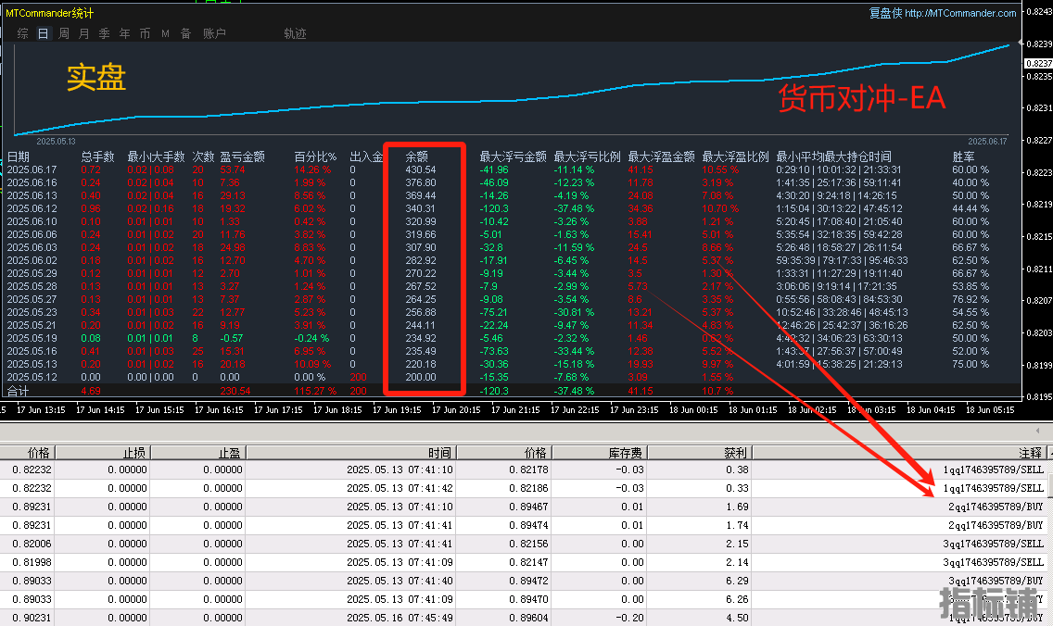The image size is (1053, 626).
Task: Sort orders by 注释 column
Action: click(899, 453)
